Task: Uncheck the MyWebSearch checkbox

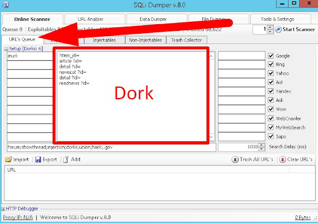Action: pos(271,127)
